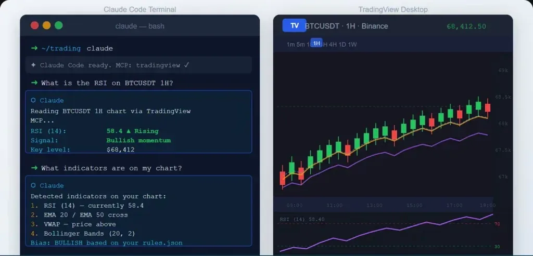Click the yellow minimize dot in the terminal window
The image size is (533, 256).
tap(46, 25)
